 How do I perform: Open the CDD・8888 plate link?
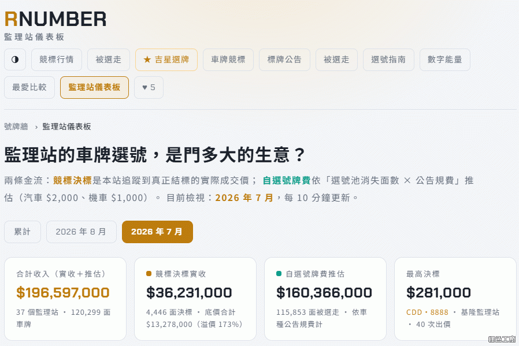pyautogui.click(x=427, y=312)
